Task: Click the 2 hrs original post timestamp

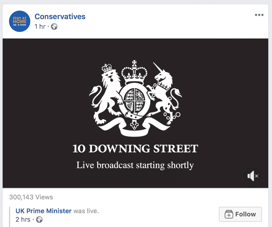Action: tap(23, 220)
